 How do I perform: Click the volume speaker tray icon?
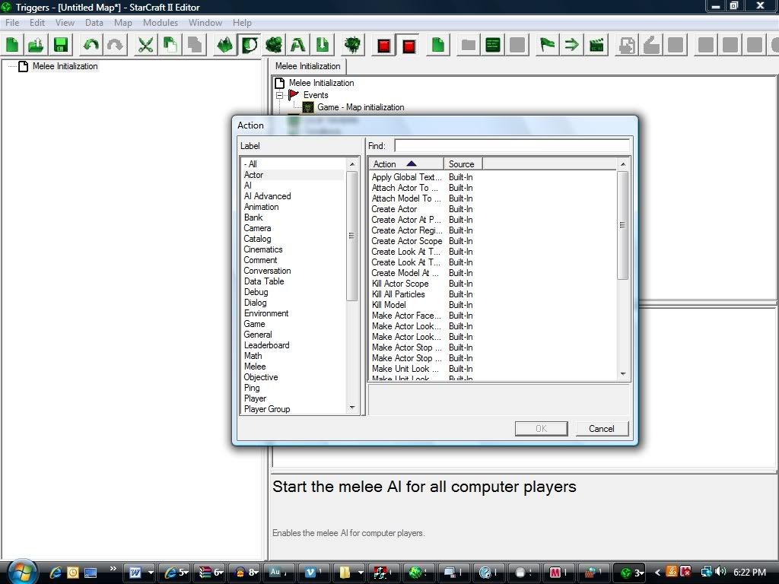[721, 572]
